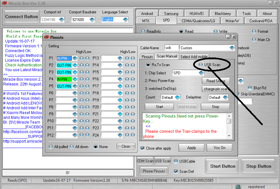Click the Connect Button
This screenshot has width=280, height=189.
click(x=22, y=17)
